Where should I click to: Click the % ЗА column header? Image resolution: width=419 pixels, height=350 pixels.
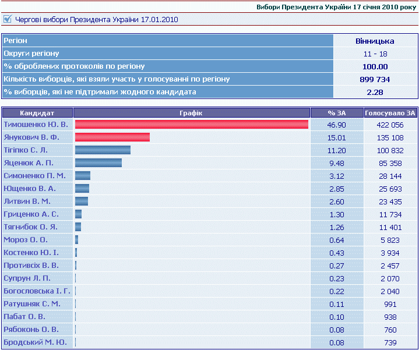tap(337, 112)
